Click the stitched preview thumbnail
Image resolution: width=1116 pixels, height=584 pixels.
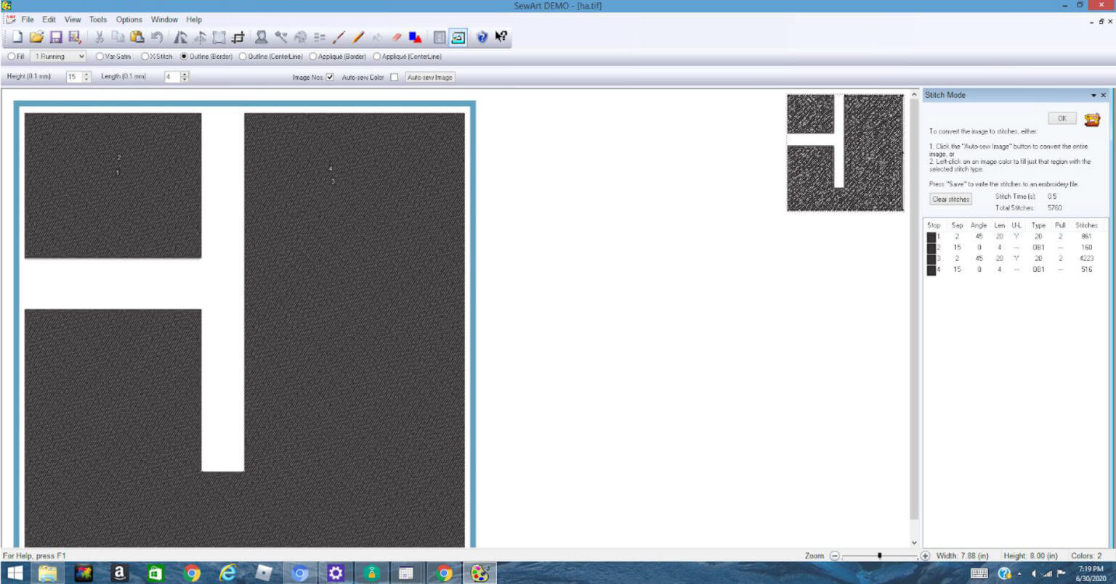pyautogui.click(x=845, y=153)
